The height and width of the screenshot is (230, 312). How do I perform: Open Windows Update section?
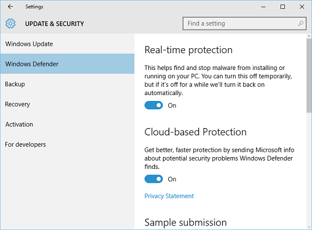click(67, 44)
